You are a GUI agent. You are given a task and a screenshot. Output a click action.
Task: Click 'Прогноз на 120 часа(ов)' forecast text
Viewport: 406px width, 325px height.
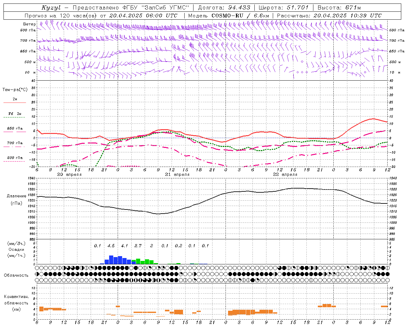(61, 16)
